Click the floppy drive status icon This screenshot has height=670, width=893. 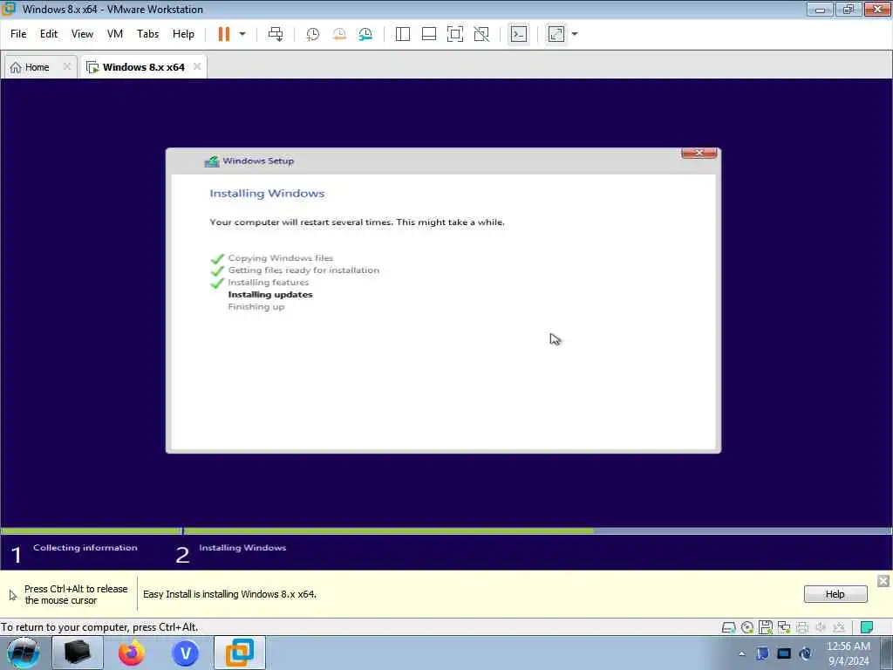point(766,628)
